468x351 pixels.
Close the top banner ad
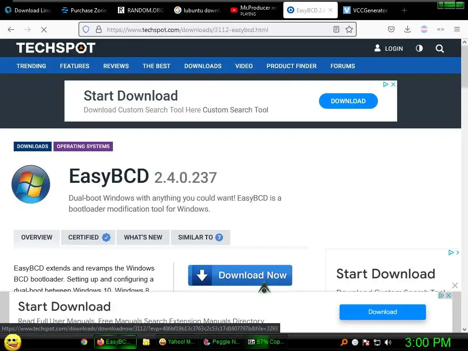pos(394,85)
